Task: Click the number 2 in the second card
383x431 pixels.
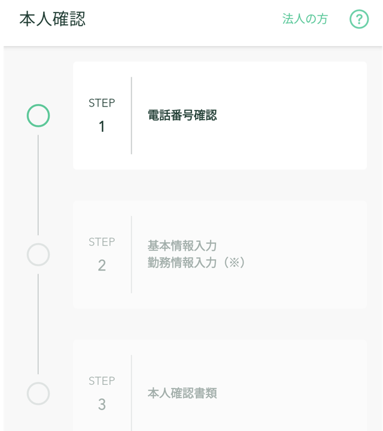Action: tap(102, 266)
